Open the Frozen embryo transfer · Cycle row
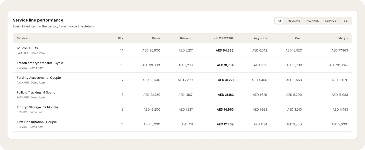 [182, 65]
